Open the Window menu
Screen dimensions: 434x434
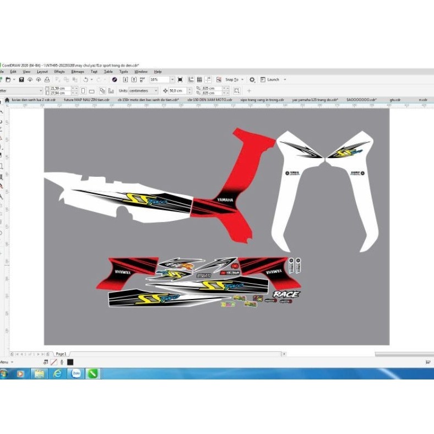pyautogui.click(x=141, y=72)
